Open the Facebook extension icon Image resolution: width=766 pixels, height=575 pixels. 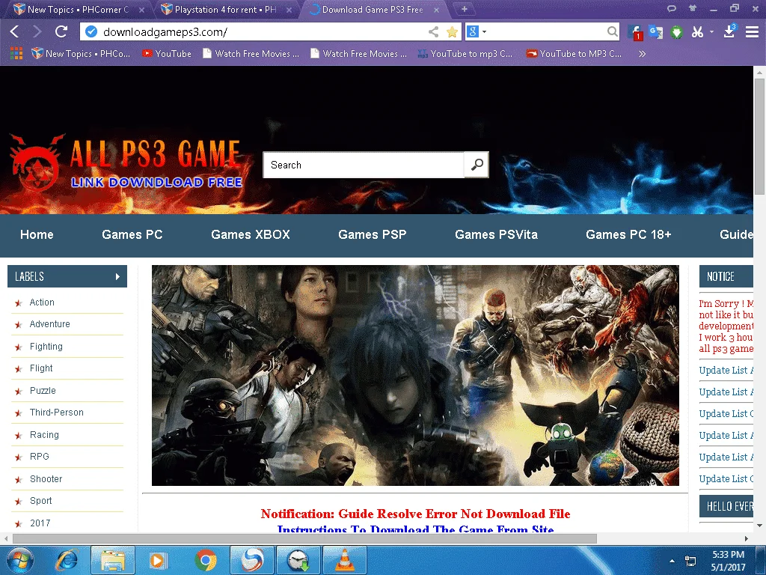tap(635, 32)
